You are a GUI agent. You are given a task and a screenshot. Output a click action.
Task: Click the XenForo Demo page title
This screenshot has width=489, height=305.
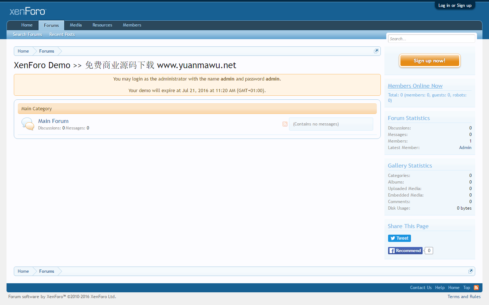pyautogui.click(x=125, y=65)
